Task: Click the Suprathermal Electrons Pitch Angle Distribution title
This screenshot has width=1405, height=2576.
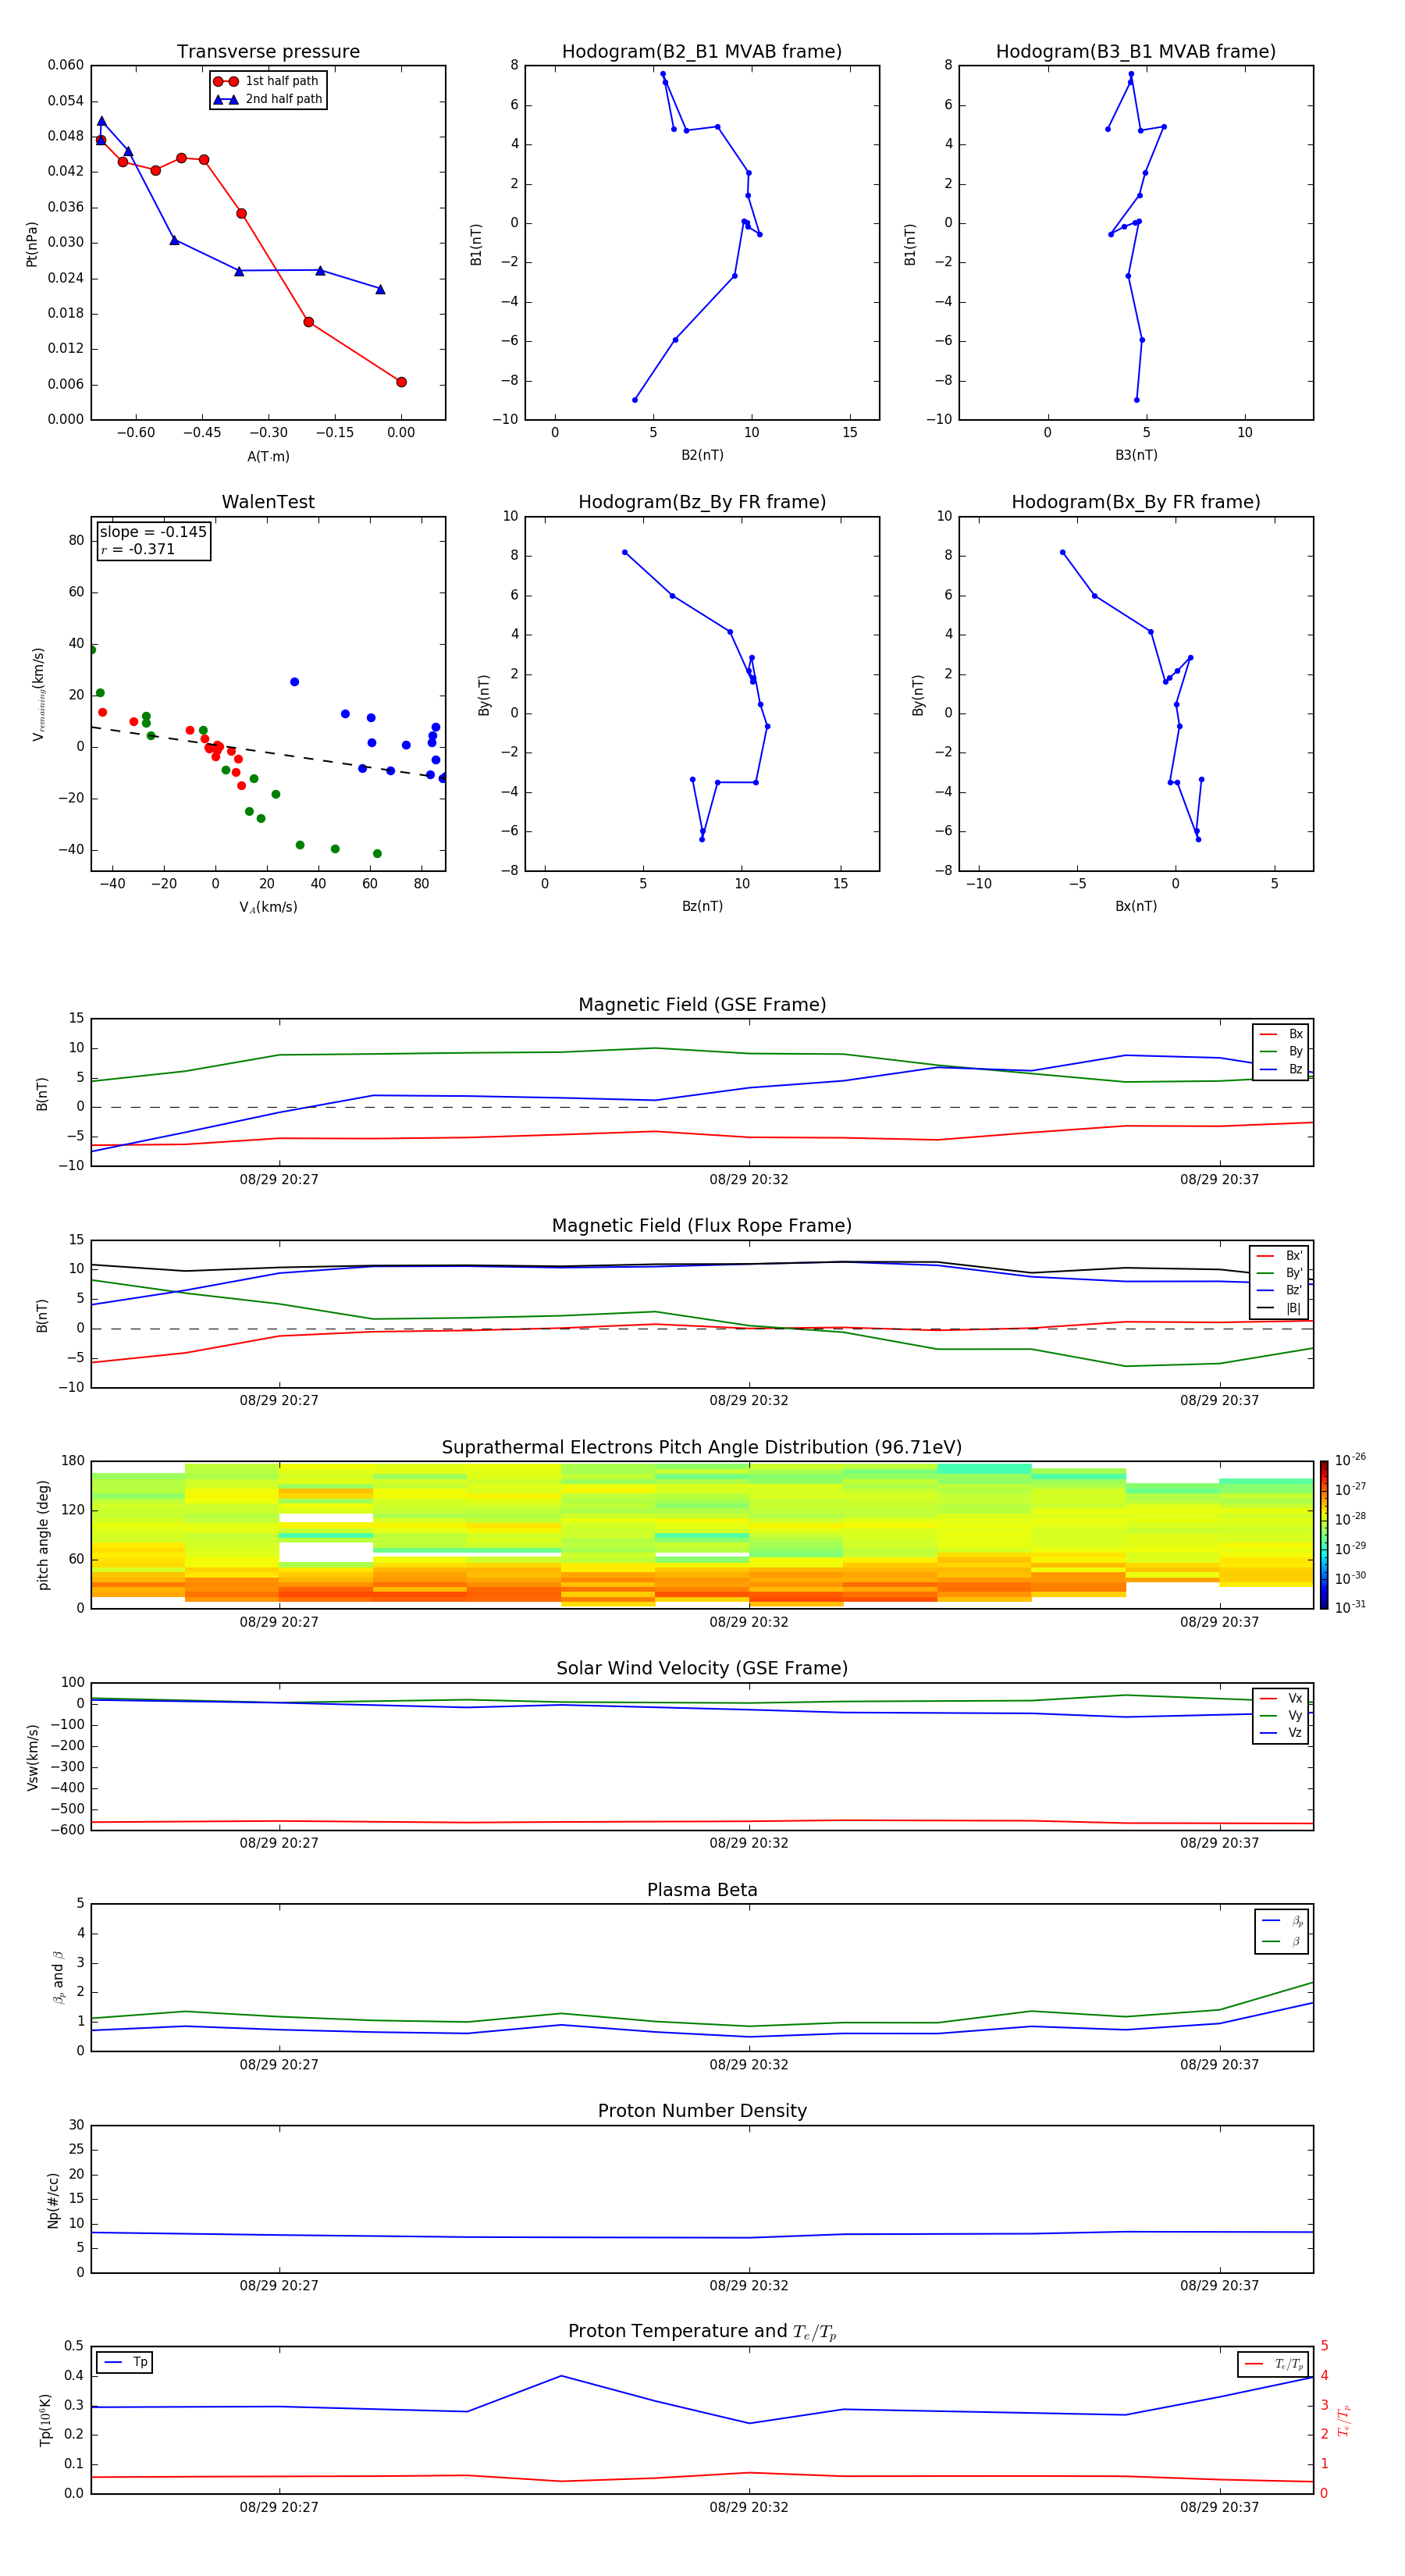Action: click(702, 1447)
